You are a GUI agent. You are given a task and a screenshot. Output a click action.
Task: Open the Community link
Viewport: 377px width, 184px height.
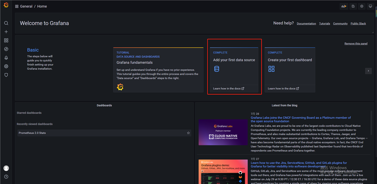(340, 24)
